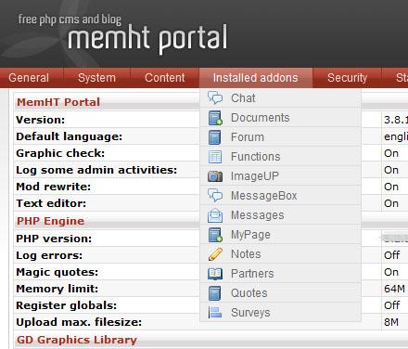This screenshot has width=408, height=349.
Task: Click the Notes pencil icon
Action: (x=215, y=254)
